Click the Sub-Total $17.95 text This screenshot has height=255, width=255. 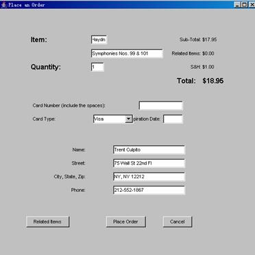198,40
